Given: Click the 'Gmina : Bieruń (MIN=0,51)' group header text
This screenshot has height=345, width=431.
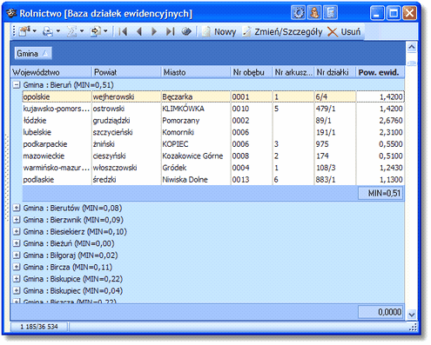Looking at the screenshot, I should (x=68, y=85).
